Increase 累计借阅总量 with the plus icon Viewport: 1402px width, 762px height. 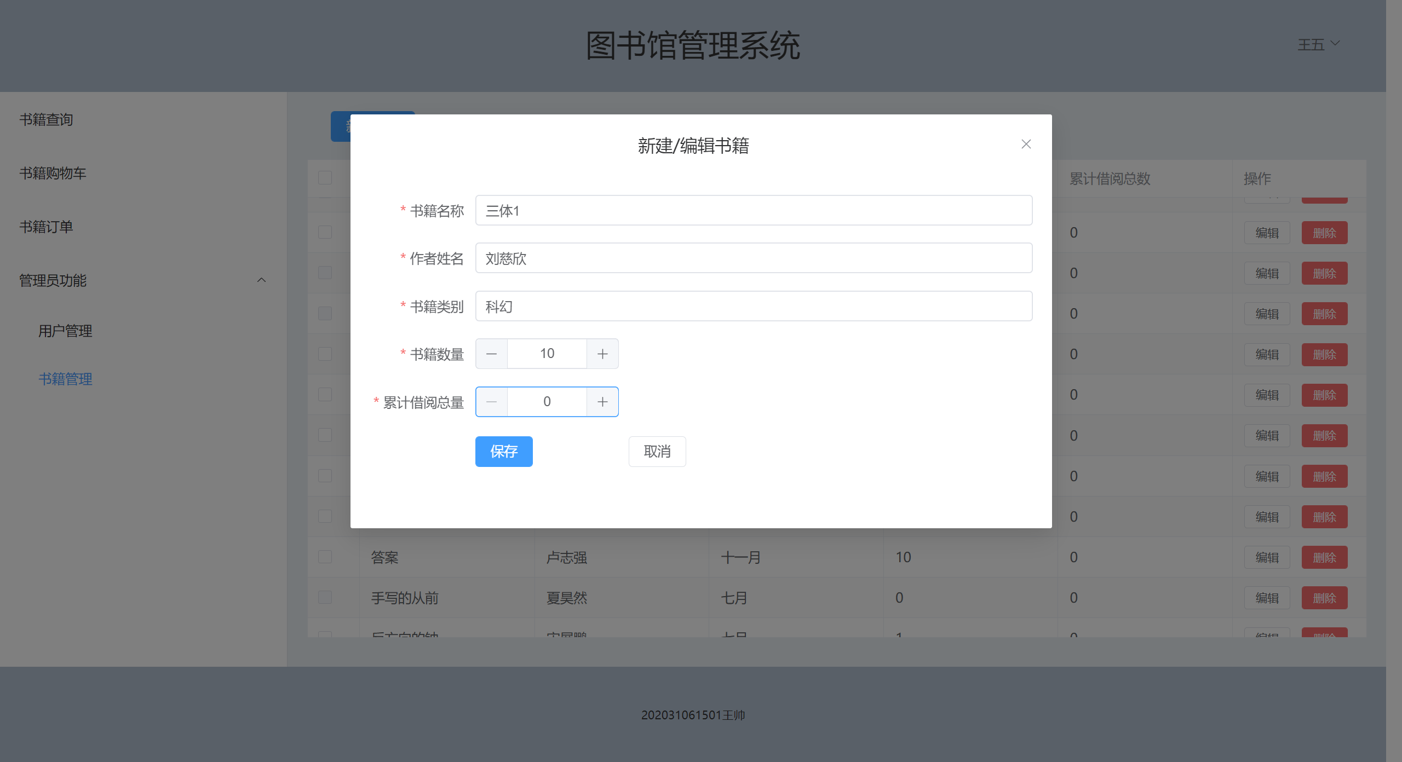tap(602, 402)
